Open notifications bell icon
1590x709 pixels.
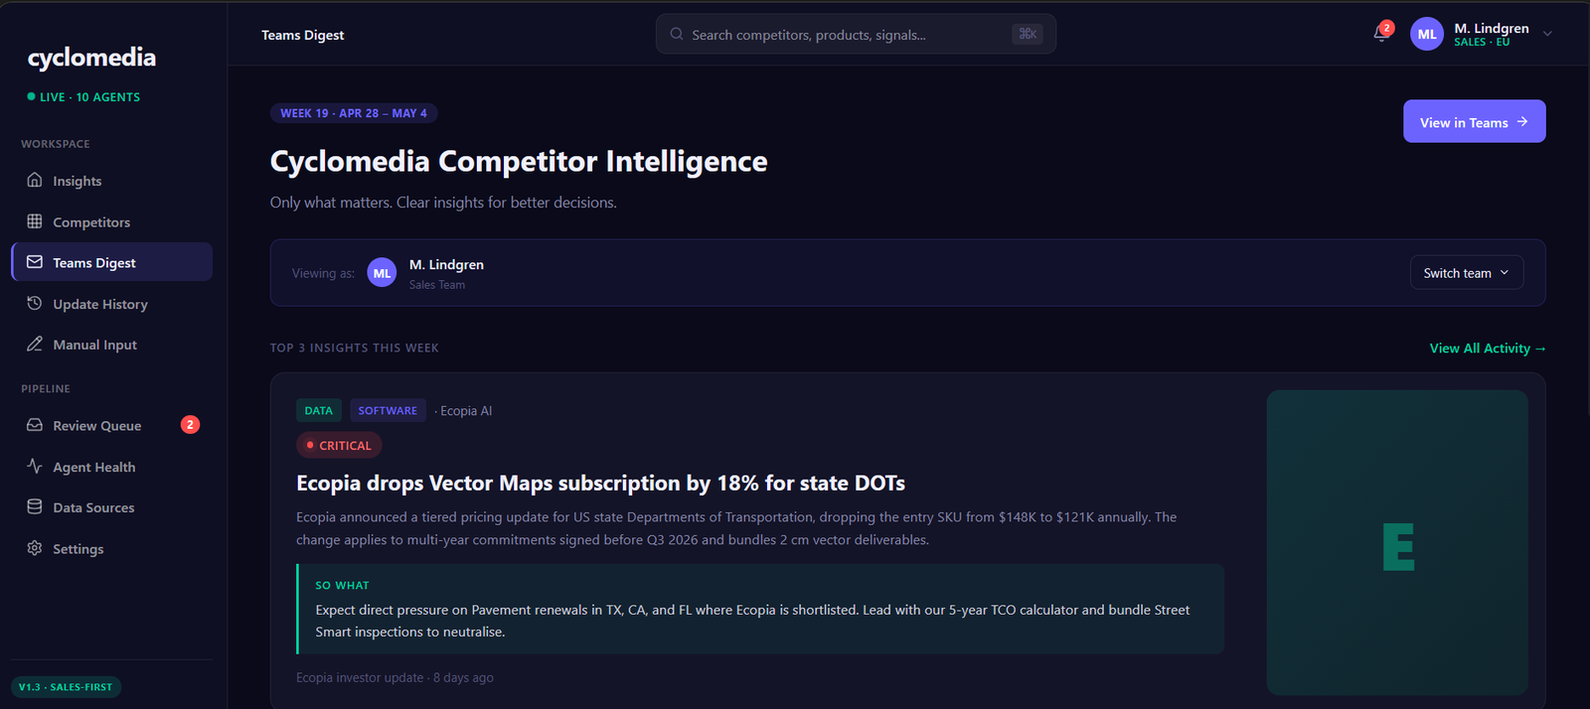[1380, 34]
